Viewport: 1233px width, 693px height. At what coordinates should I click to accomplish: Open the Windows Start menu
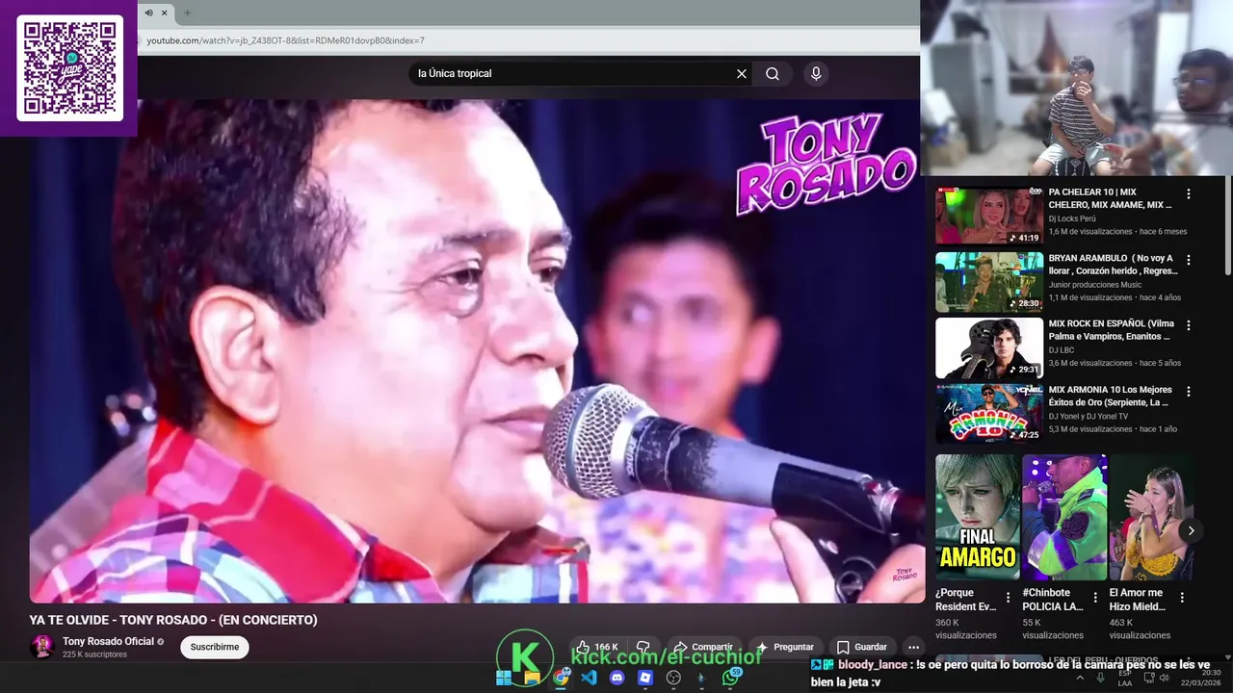[504, 678]
